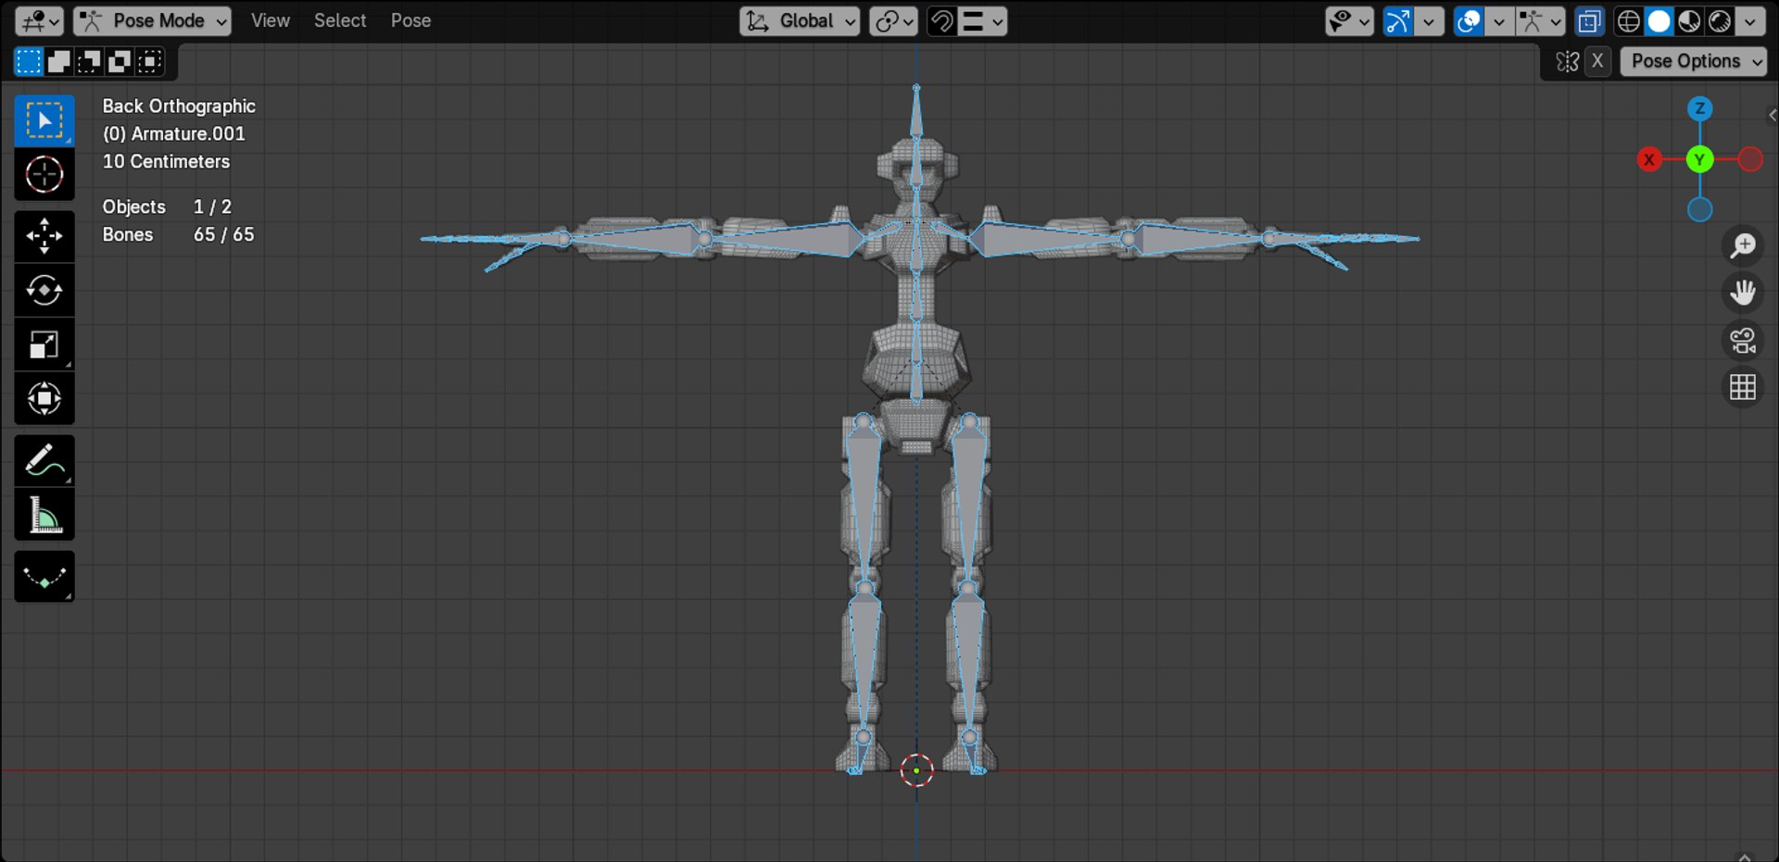This screenshot has height=862, width=1779.
Task: Switch to Material Preview shading
Action: point(1689,21)
